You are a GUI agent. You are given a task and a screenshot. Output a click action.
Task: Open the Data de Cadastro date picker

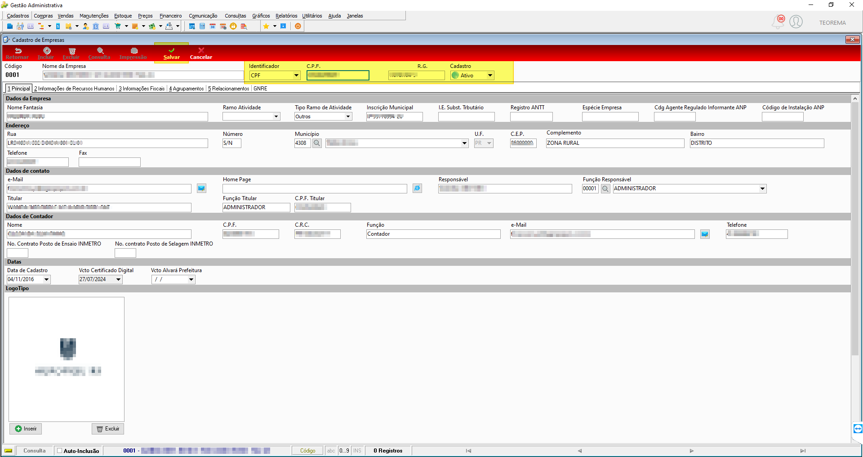tap(46, 279)
